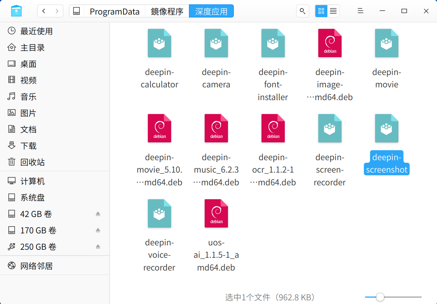Open 计算机 in the sidebar
437x304 pixels.
pos(55,181)
